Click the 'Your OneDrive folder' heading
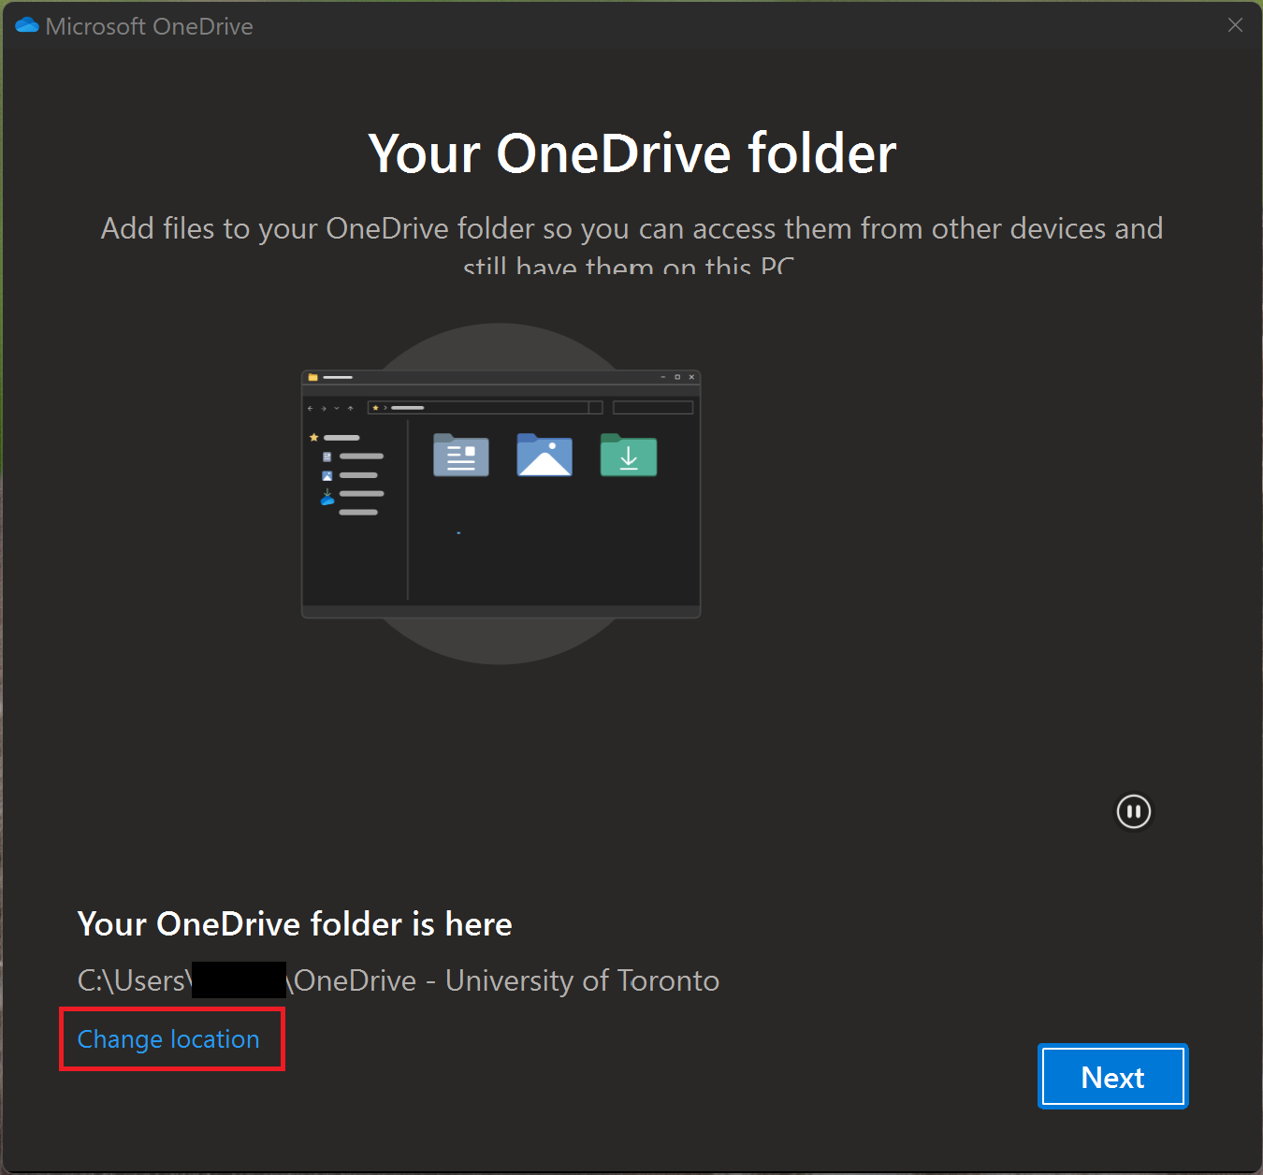Viewport: 1263px width, 1175px height. [632, 153]
